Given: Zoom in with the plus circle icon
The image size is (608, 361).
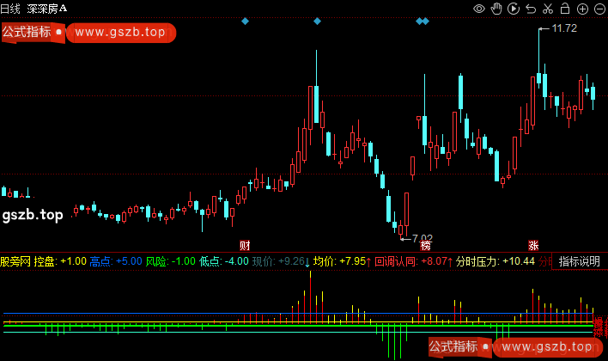Looking at the screenshot, I should 581,9.
